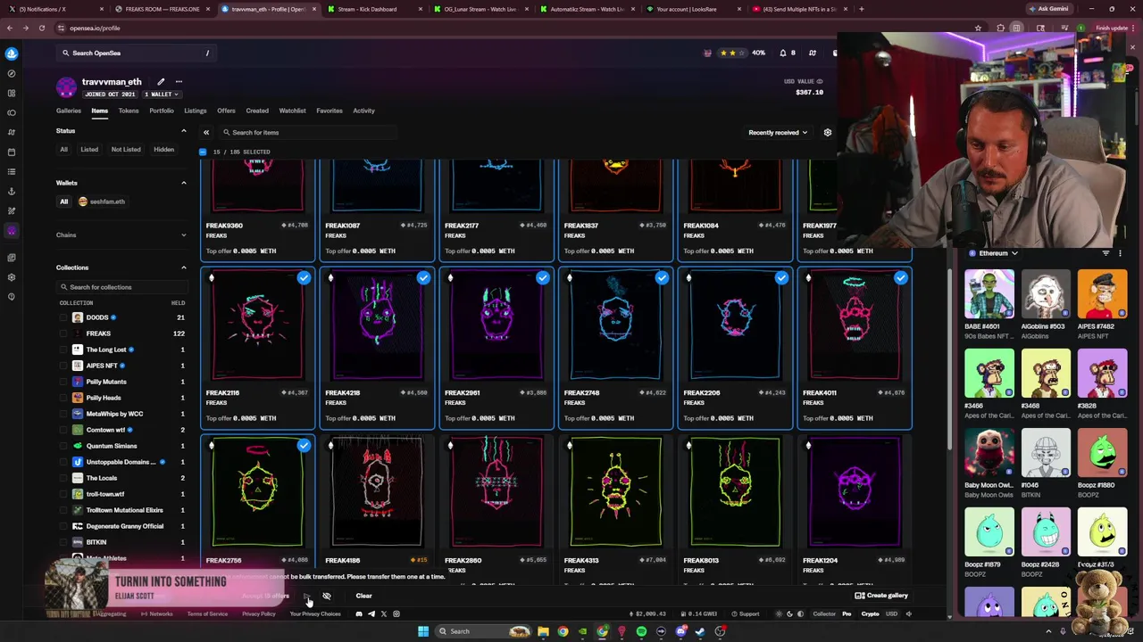Open Spotify from the taskbar

point(641,631)
